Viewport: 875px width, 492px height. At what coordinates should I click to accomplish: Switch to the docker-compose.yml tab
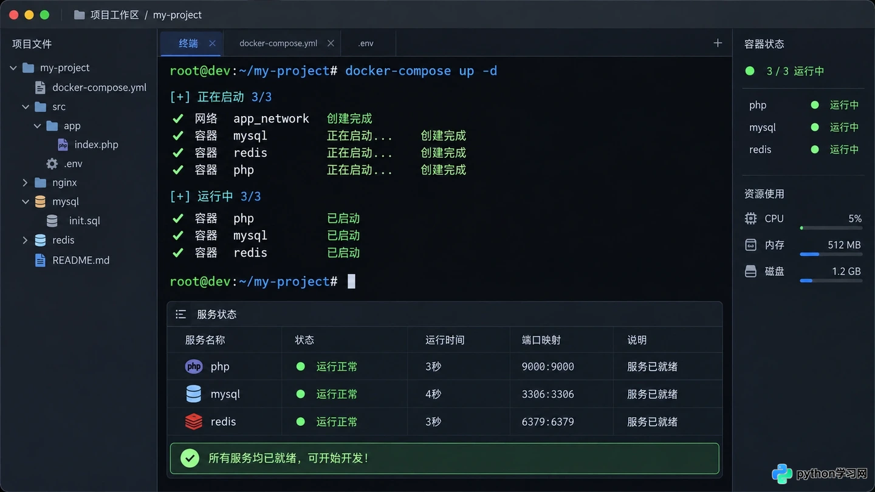point(283,44)
